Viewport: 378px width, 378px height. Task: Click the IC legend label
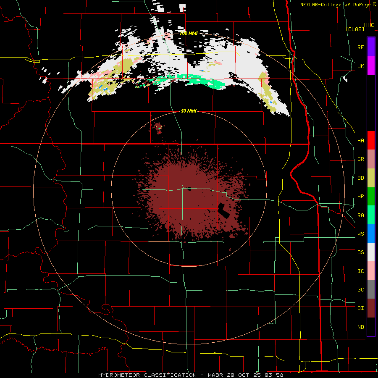point(361,271)
